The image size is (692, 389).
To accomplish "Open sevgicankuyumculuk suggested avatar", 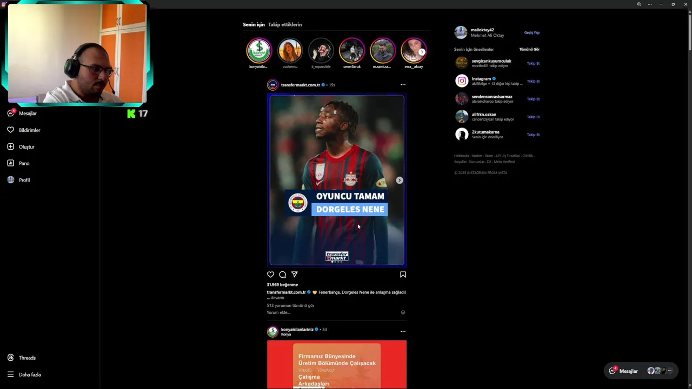I will [x=462, y=63].
